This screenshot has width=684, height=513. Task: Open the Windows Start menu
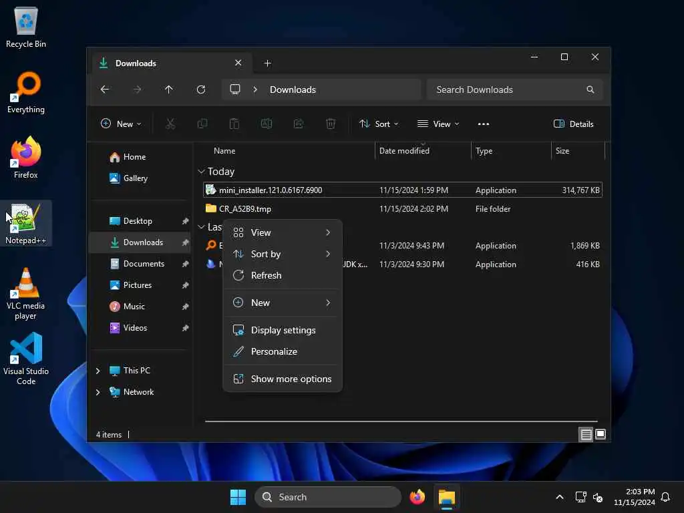[x=238, y=497]
